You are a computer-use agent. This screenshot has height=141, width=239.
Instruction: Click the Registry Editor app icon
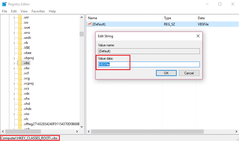[x=5, y=4]
